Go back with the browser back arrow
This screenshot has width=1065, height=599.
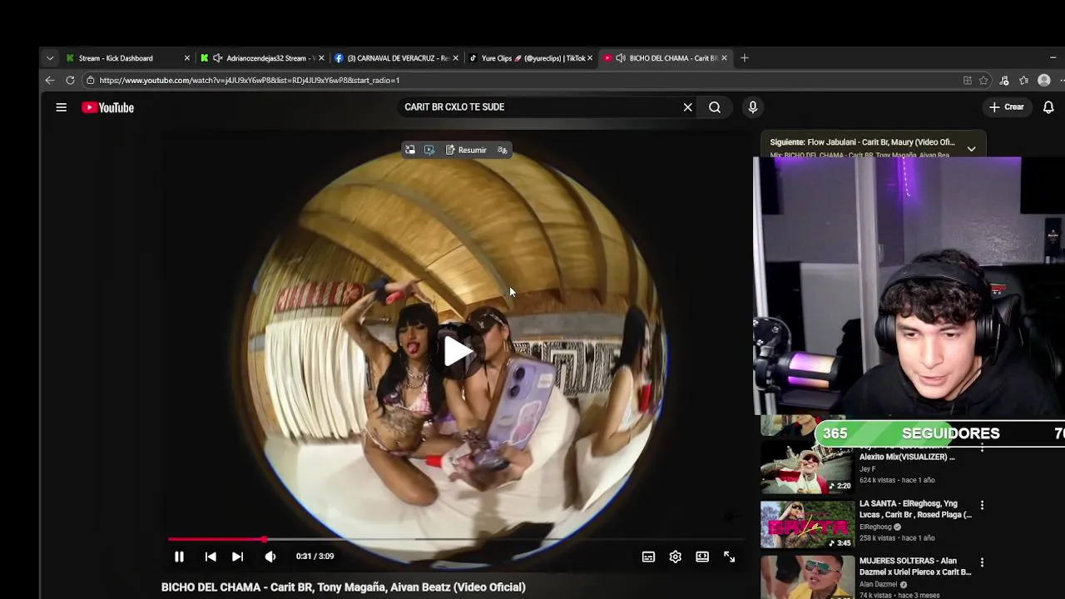tap(49, 81)
